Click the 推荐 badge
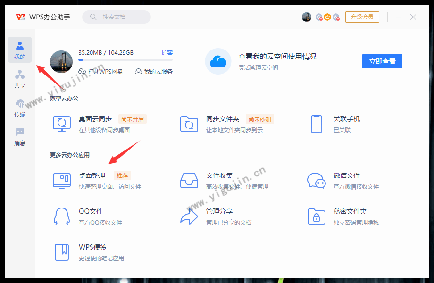The image size is (434, 283). tap(122, 175)
